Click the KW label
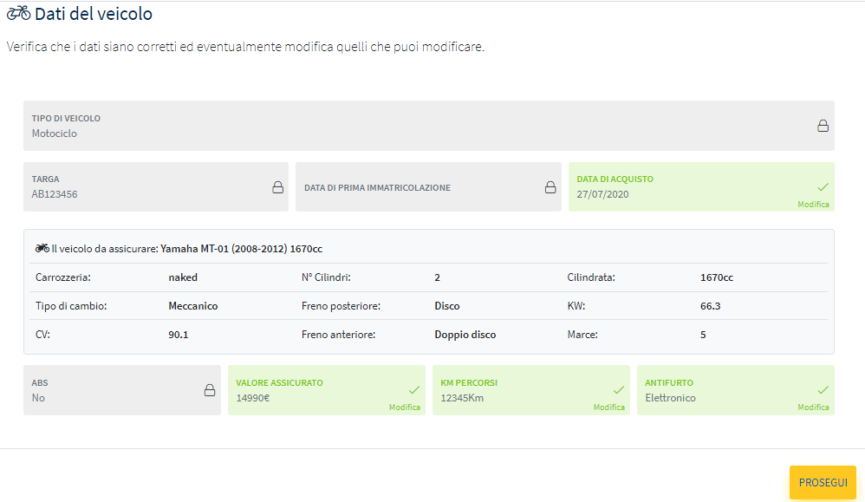This screenshot has width=865, height=502. pos(576,306)
